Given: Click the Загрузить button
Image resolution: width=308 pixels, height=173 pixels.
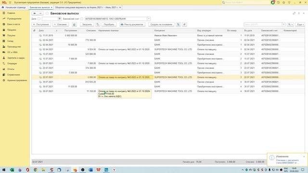Looking at the screenshot, I should click(87, 25).
